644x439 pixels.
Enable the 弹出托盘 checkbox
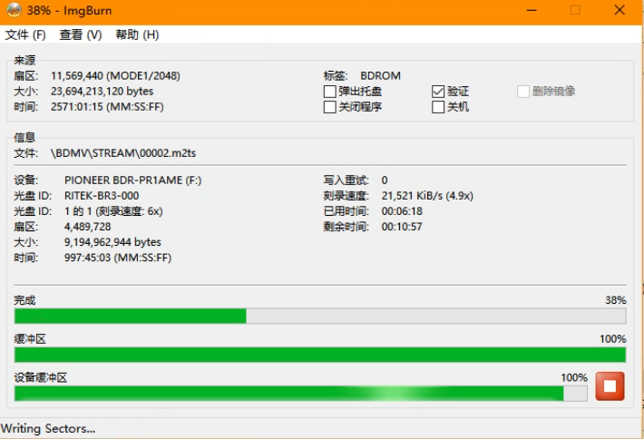330,92
